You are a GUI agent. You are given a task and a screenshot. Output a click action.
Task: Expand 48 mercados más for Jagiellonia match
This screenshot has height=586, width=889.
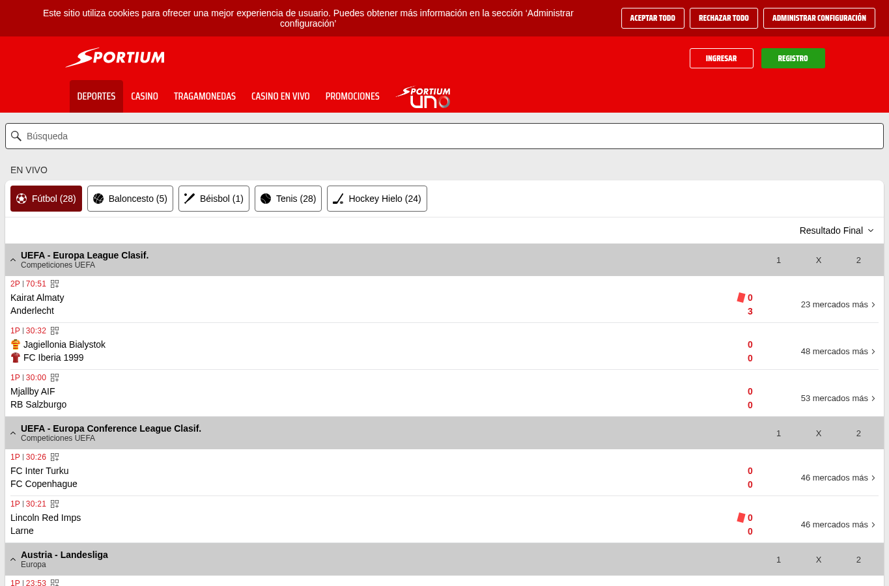(x=838, y=352)
